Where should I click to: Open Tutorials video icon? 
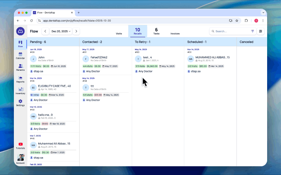tap(20, 145)
